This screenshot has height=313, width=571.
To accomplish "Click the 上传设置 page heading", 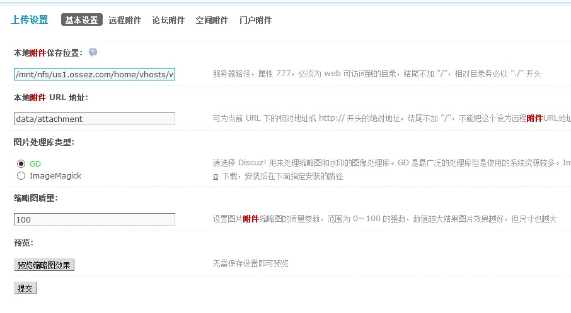I will [30, 19].
